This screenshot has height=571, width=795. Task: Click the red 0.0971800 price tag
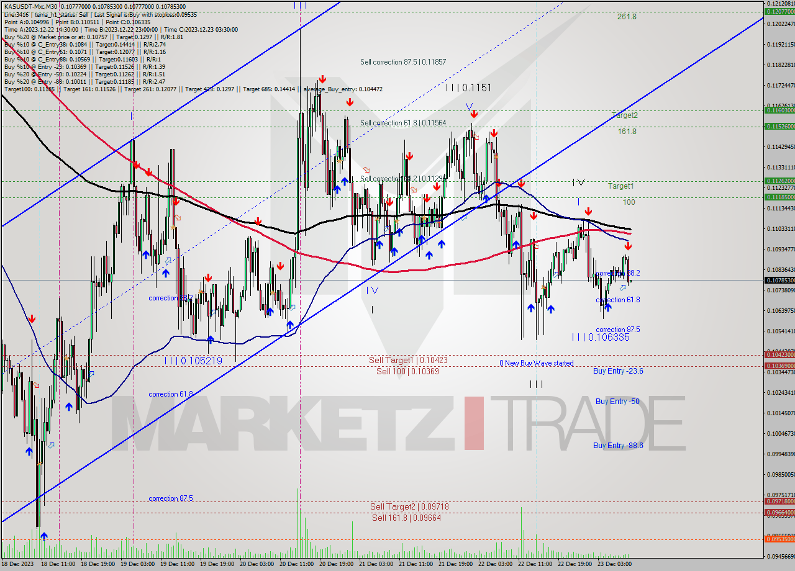[x=779, y=501]
